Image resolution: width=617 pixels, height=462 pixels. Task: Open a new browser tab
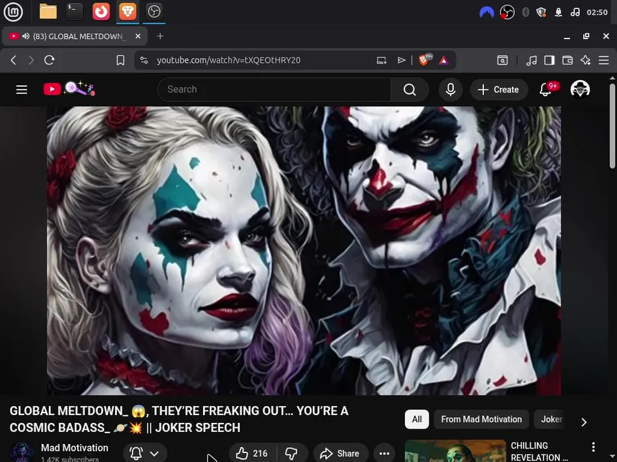coord(160,36)
